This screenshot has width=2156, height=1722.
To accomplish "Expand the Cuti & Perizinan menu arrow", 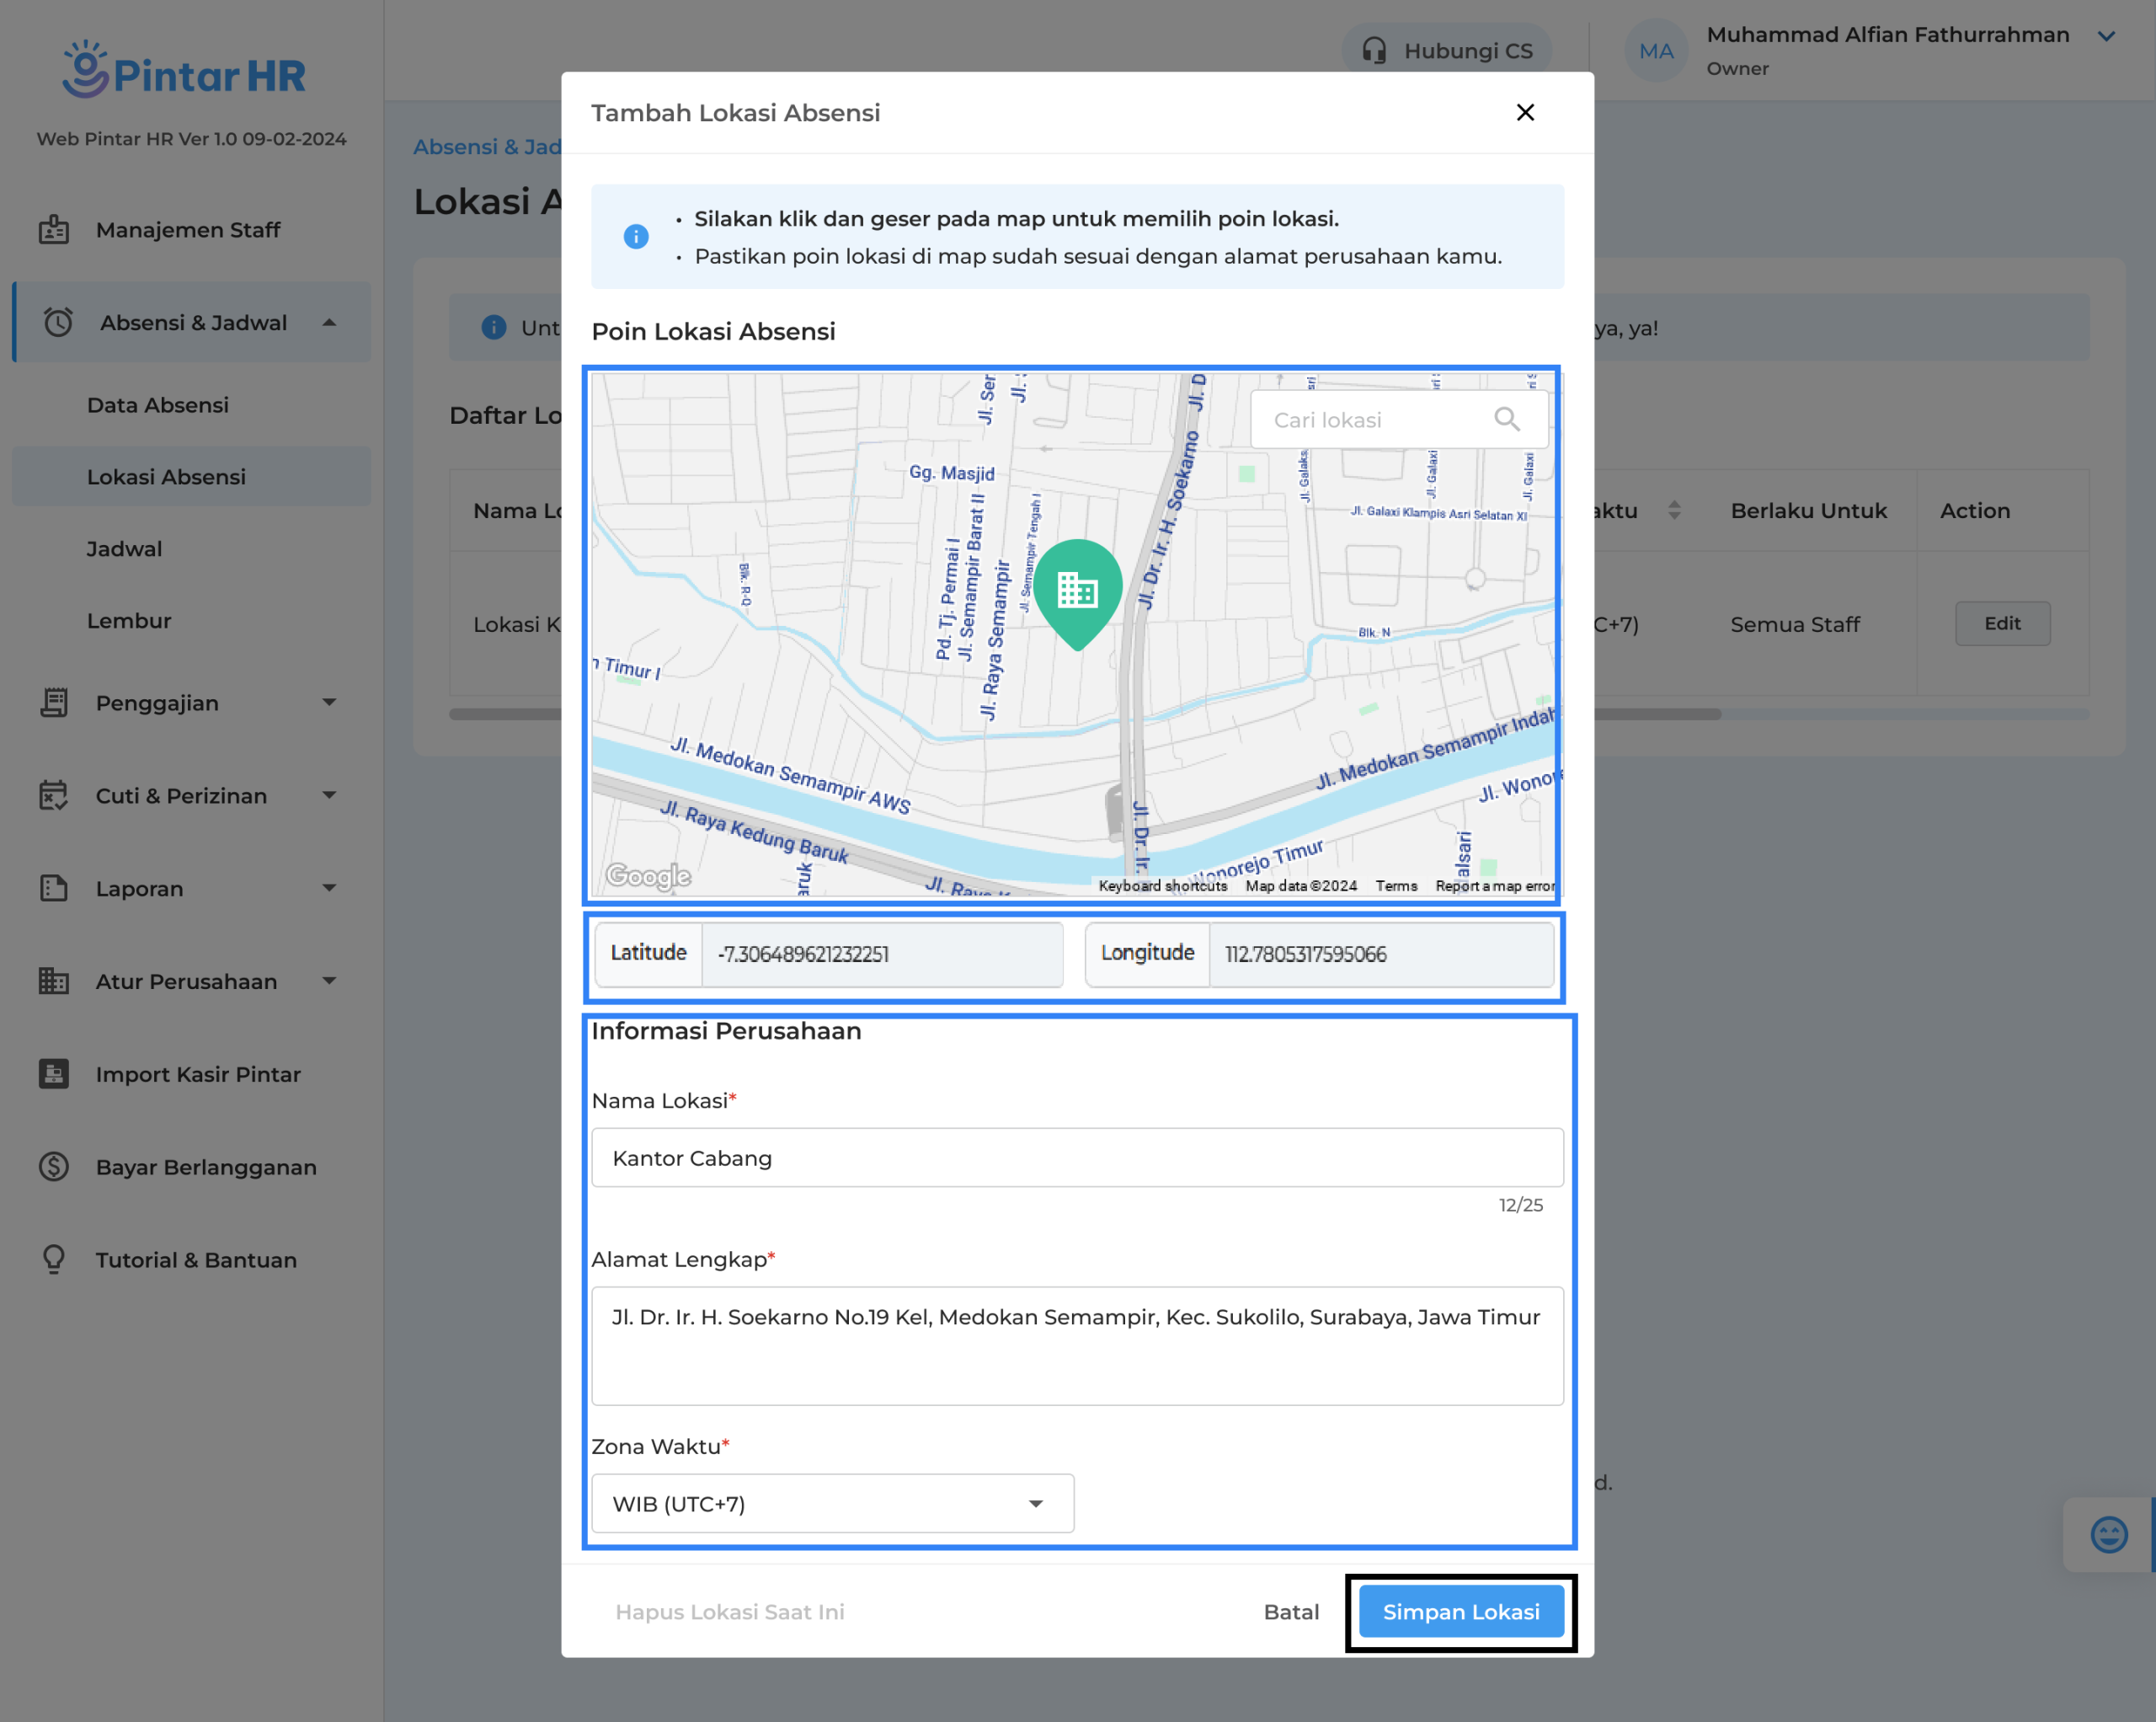I will 329,795.
